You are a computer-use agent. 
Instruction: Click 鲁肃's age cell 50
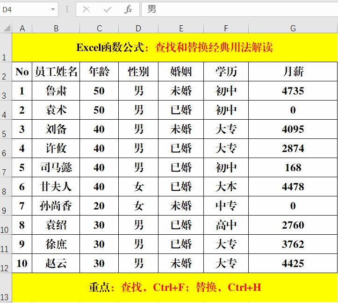[x=99, y=91]
